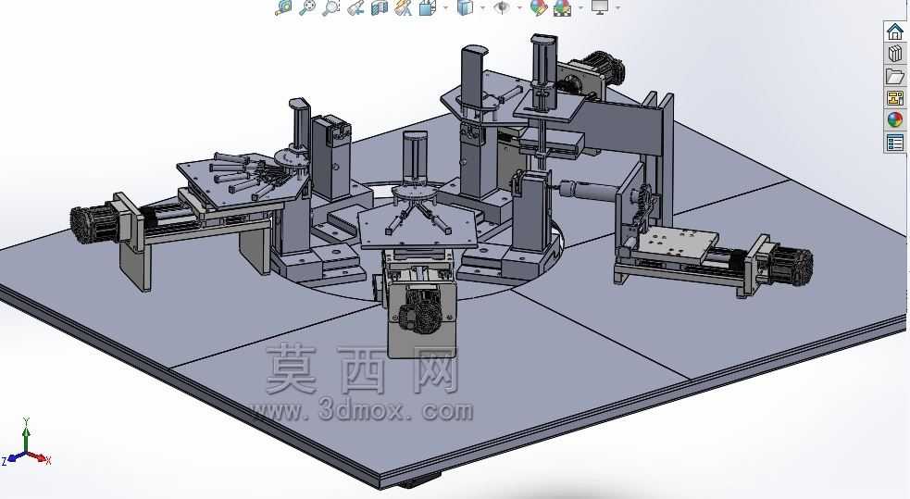Click the Apply Scene icon
Image resolution: width=910 pixels, height=499 pixels.
pyautogui.click(x=562, y=7)
